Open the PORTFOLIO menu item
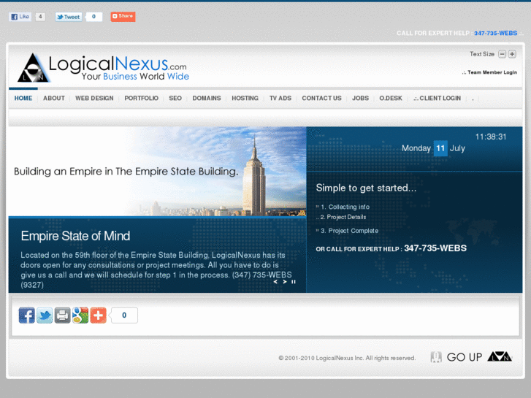 click(141, 99)
